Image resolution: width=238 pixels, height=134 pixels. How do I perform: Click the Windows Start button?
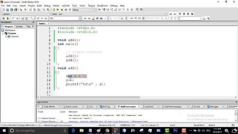pos(4,131)
